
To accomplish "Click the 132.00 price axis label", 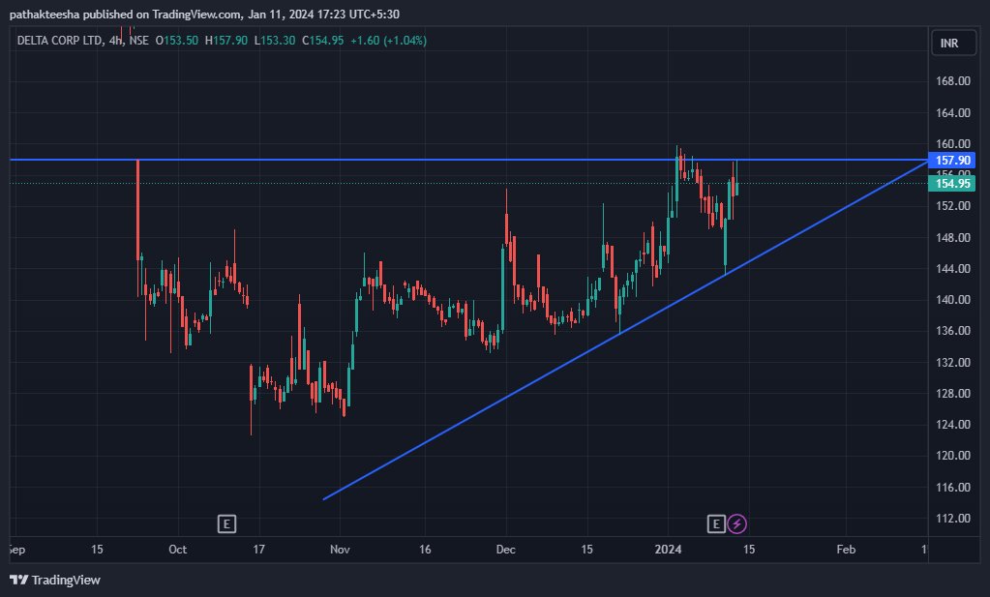I will [953, 362].
